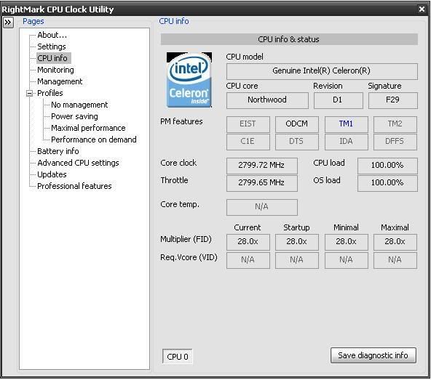The image size is (431, 380).
Task: Click the F29 signature value
Action: tap(393, 100)
